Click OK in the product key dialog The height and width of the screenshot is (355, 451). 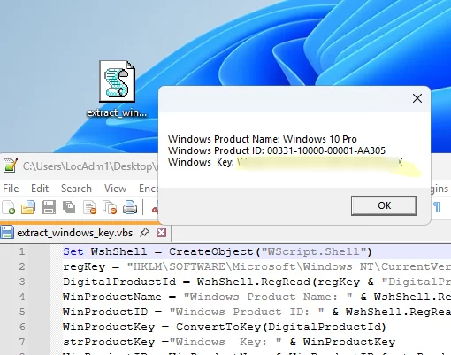point(384,205)
